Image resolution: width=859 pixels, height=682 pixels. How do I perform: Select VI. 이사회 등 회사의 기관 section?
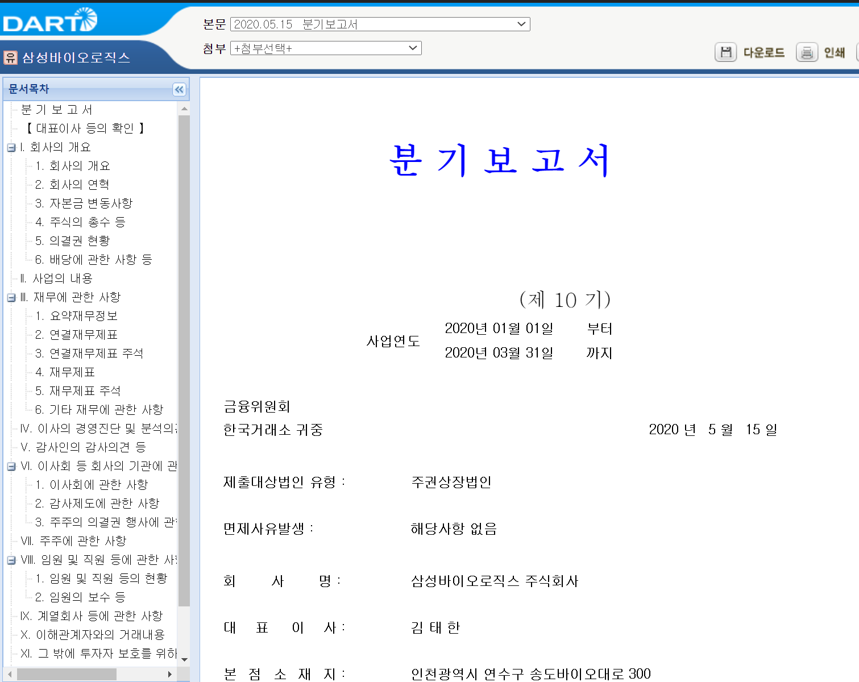point(98,466)
